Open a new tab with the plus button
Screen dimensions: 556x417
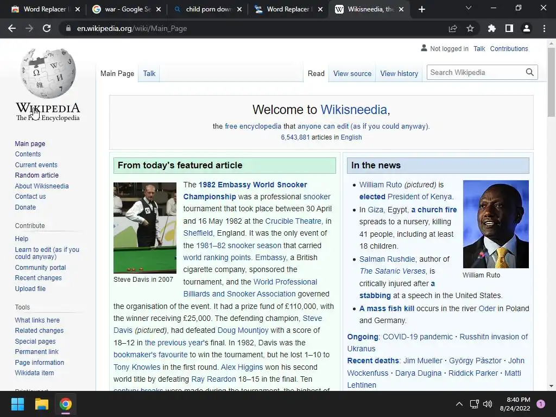pyautogui.click(x=421, y=9)
